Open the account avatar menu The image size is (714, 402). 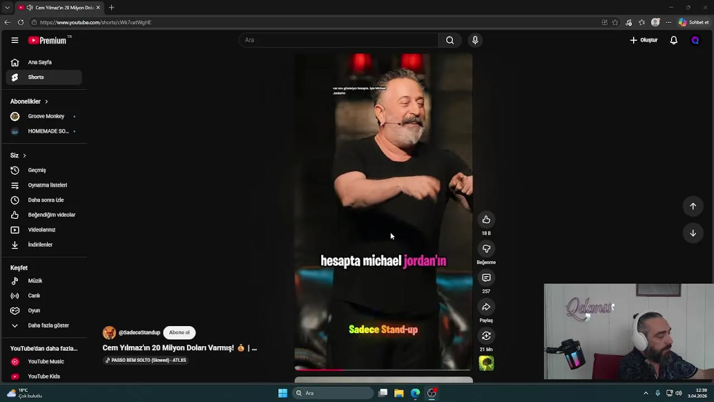pos(695,40)
